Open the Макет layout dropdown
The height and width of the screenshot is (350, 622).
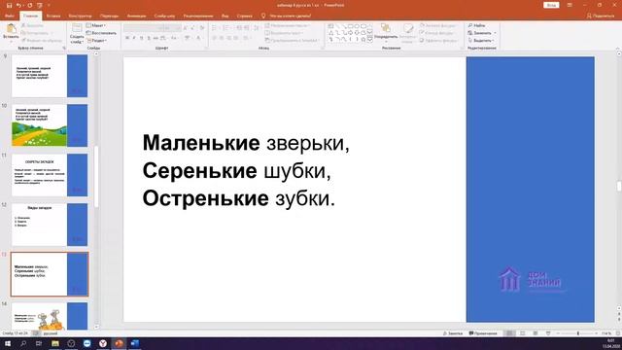click(96, 25)
